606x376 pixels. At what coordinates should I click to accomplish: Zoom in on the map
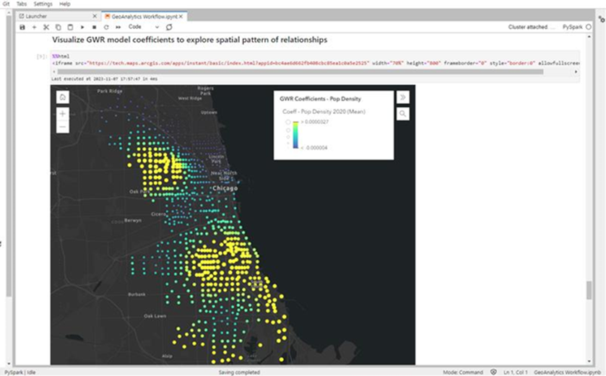(x=63, y=113)
